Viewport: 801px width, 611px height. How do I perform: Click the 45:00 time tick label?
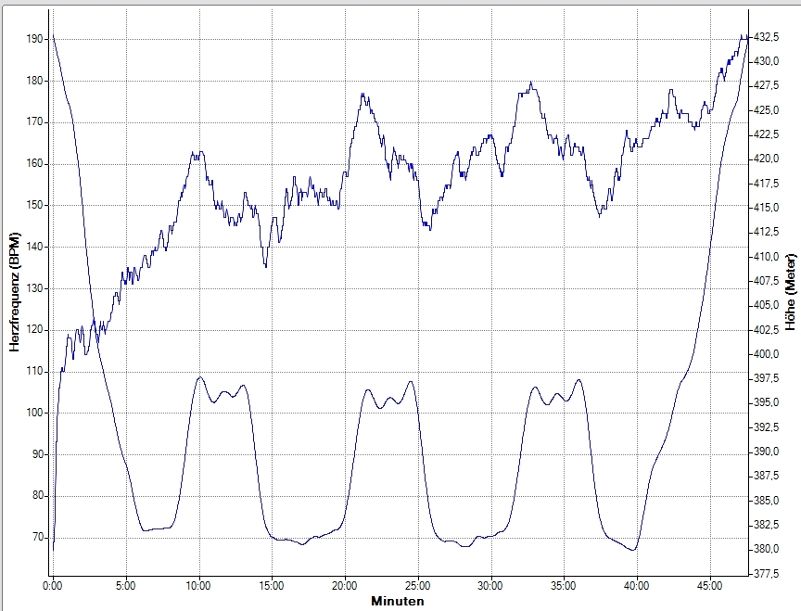[709, 586]
